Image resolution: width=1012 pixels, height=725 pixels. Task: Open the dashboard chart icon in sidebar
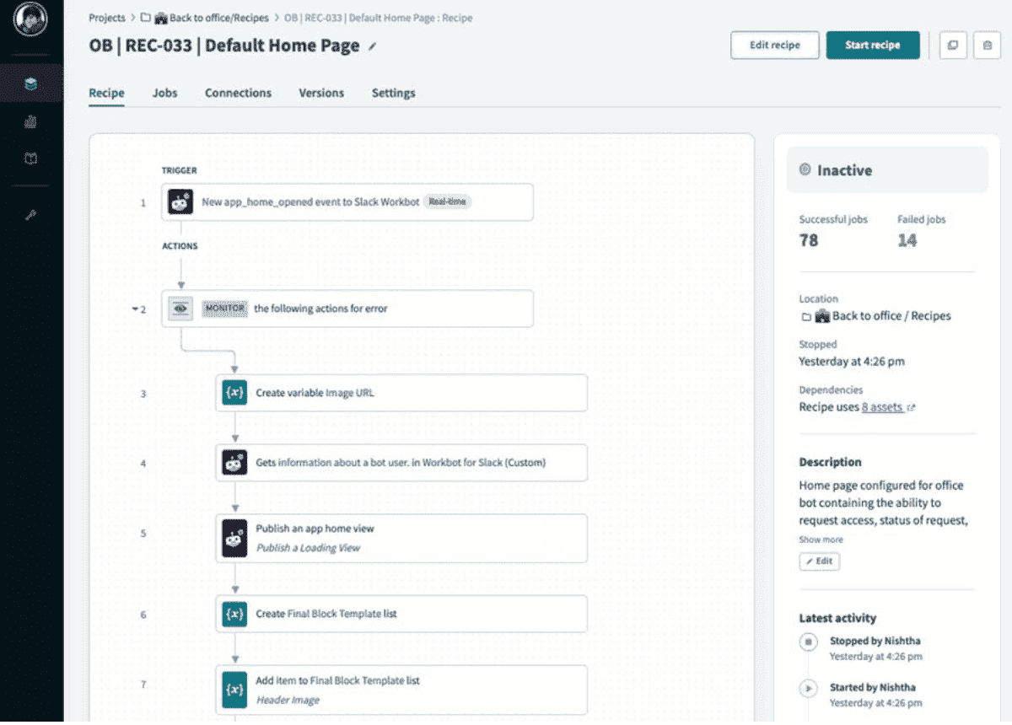pyautogui.click(x=31, y=121)
